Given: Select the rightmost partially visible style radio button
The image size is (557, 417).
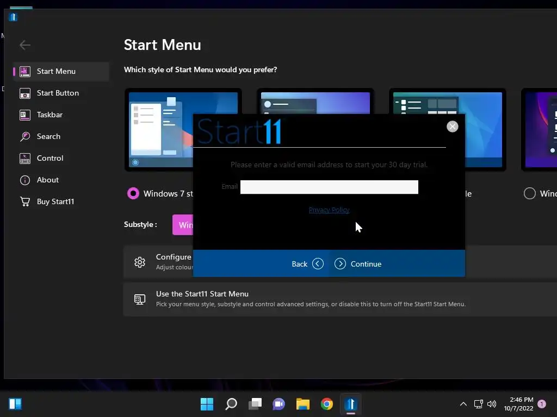Looking at the screenshot, I should tap(529, 193).
